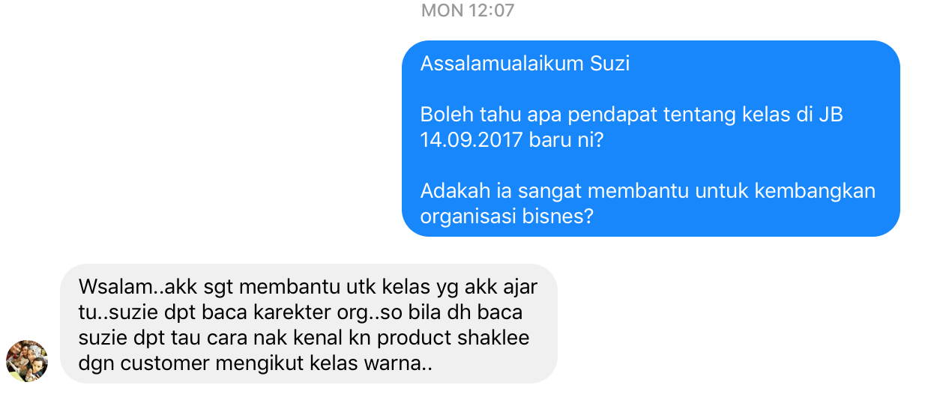This screenshot has height=406, width=934.
Task: Click the text 'organisasi bisnes?'
Action: click(507, 216)
